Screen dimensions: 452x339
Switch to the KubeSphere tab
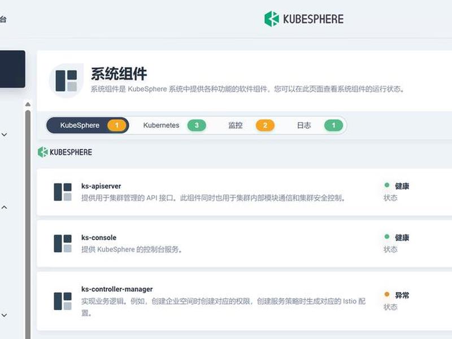(x=88, y=125)
